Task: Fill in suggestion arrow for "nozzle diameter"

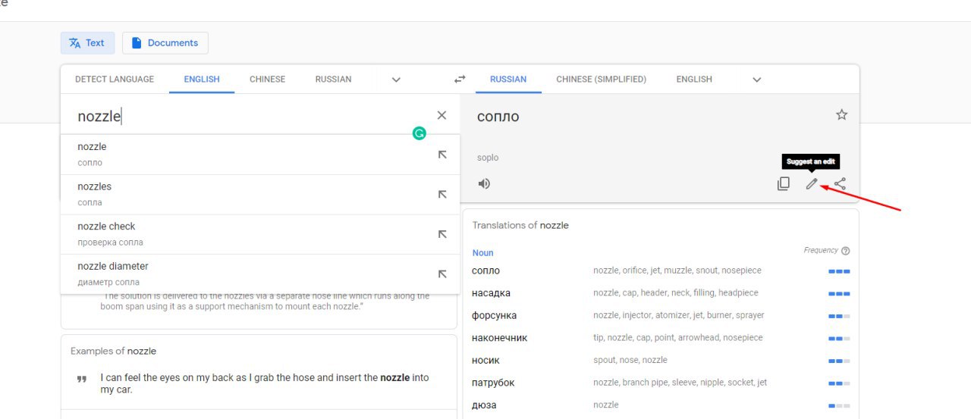Action: [x=442, y=274]
